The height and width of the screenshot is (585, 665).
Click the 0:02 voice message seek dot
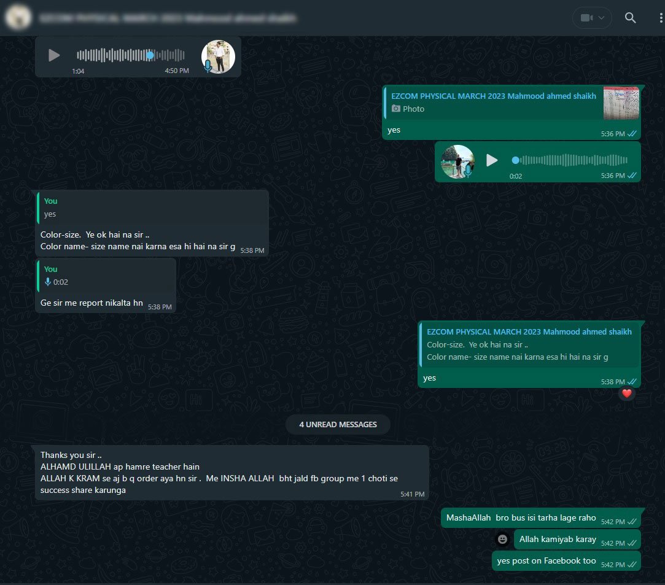pos(515,160)
